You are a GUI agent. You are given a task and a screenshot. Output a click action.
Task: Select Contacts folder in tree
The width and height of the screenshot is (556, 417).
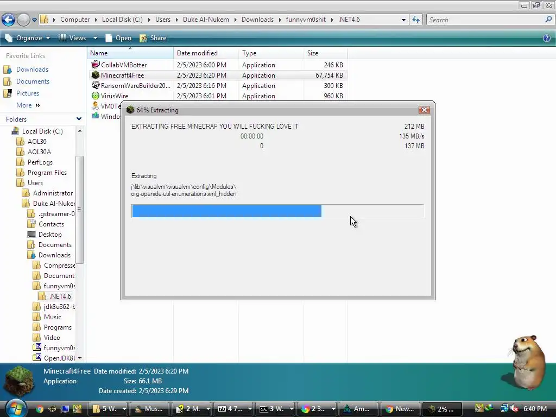[51, 224]
